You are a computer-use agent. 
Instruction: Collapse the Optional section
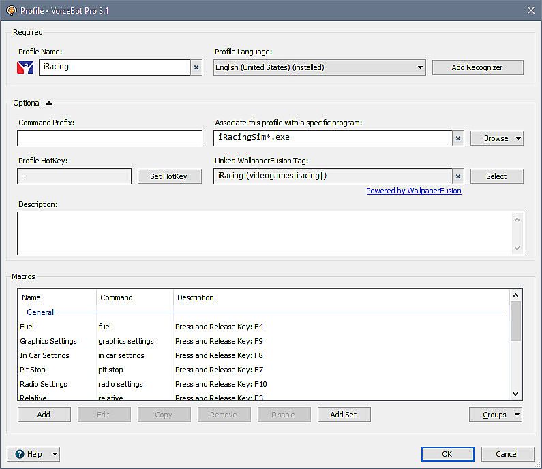[49, 103]
